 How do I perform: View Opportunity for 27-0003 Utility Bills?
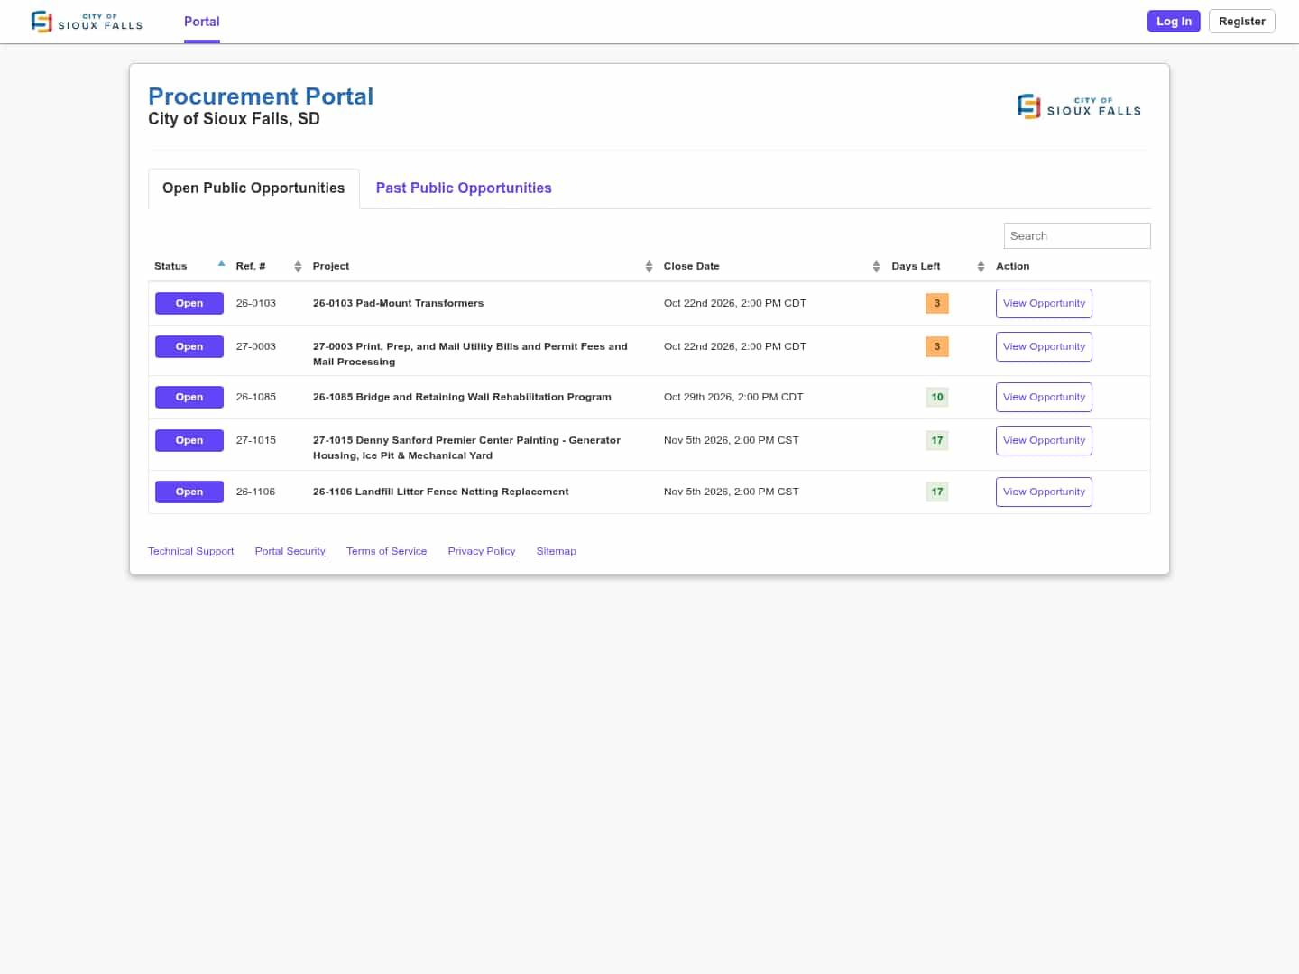1044,346
